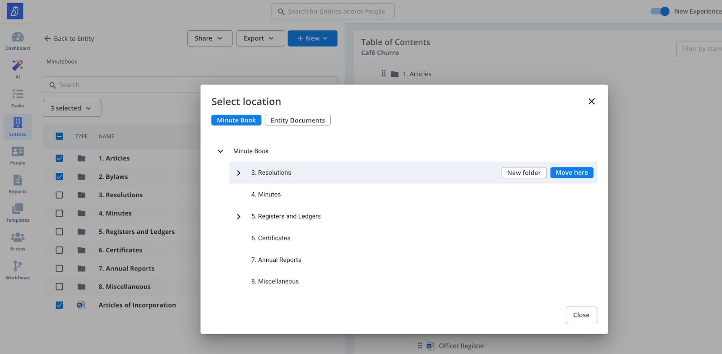
Task: Select 6. Certificates in location tree
Action: click(271, 238)
